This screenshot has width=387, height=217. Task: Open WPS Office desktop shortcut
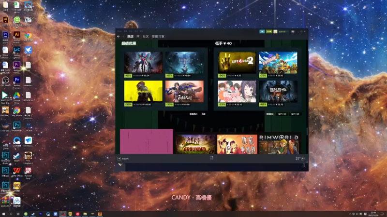click(x=17, y=172)
